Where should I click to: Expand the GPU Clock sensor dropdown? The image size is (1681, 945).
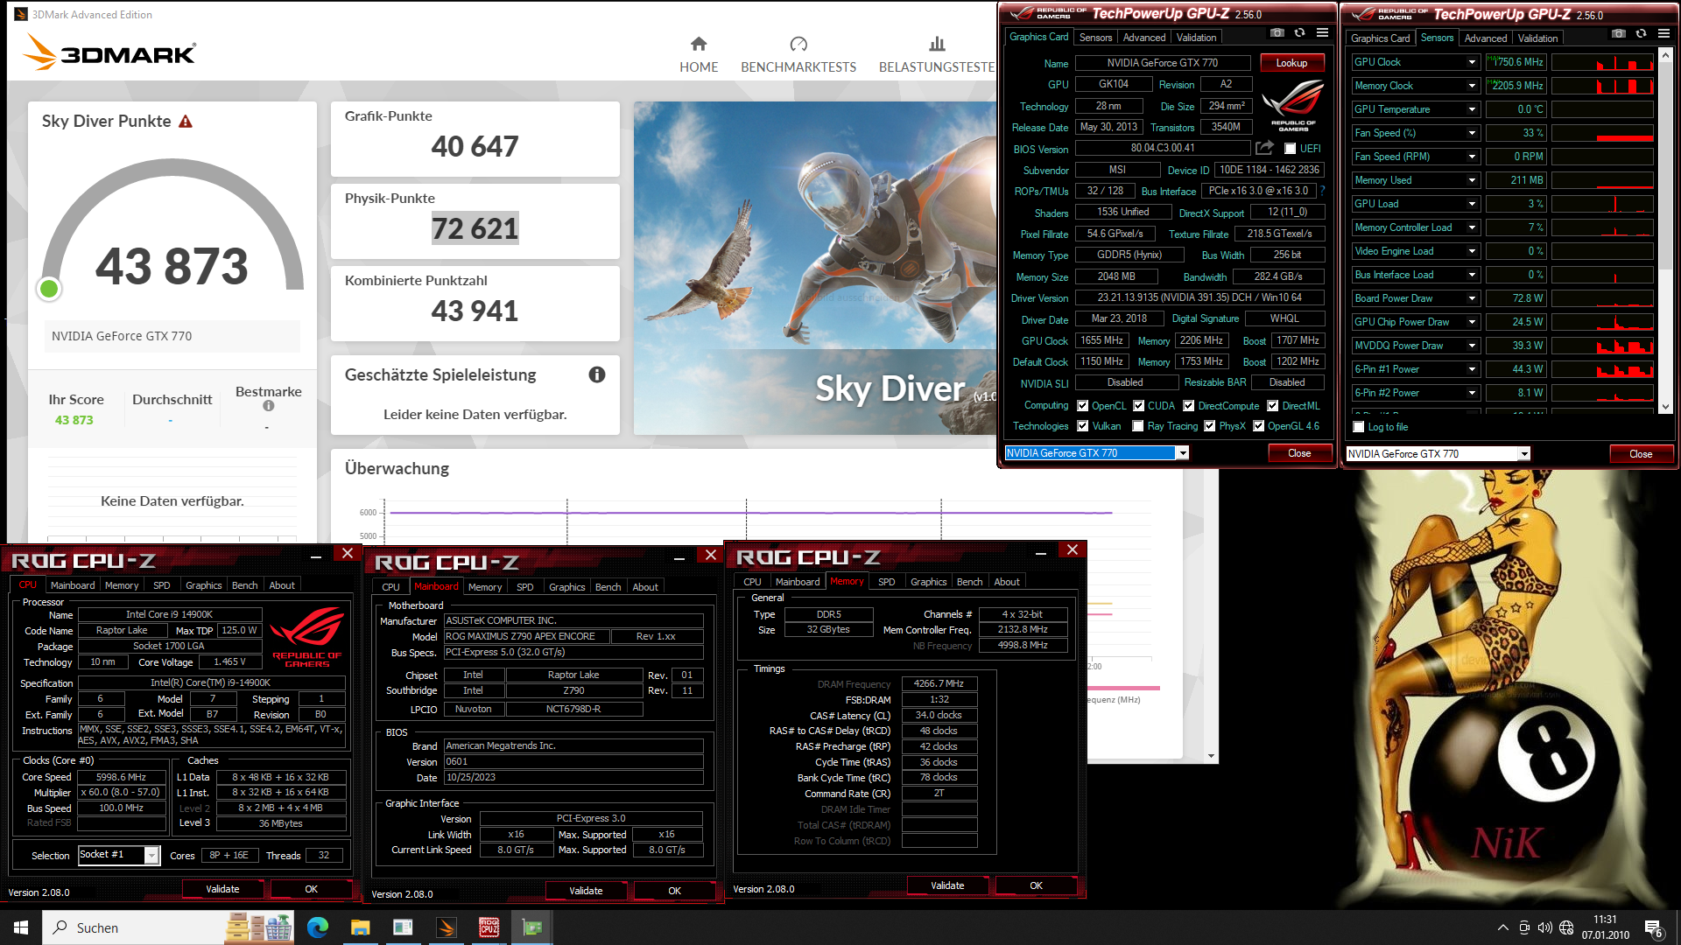1472,62
